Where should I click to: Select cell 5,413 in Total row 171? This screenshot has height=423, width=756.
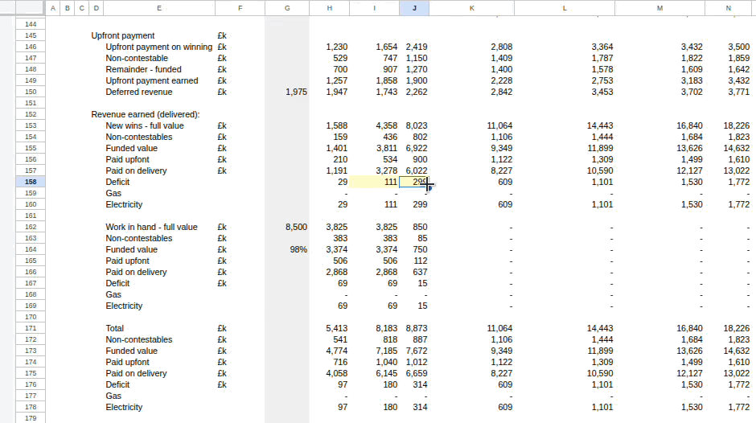[329, 328]
